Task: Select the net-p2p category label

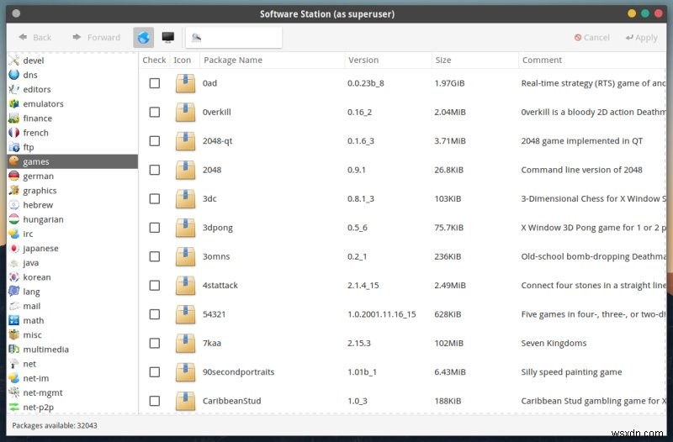Action: point(39,408)
